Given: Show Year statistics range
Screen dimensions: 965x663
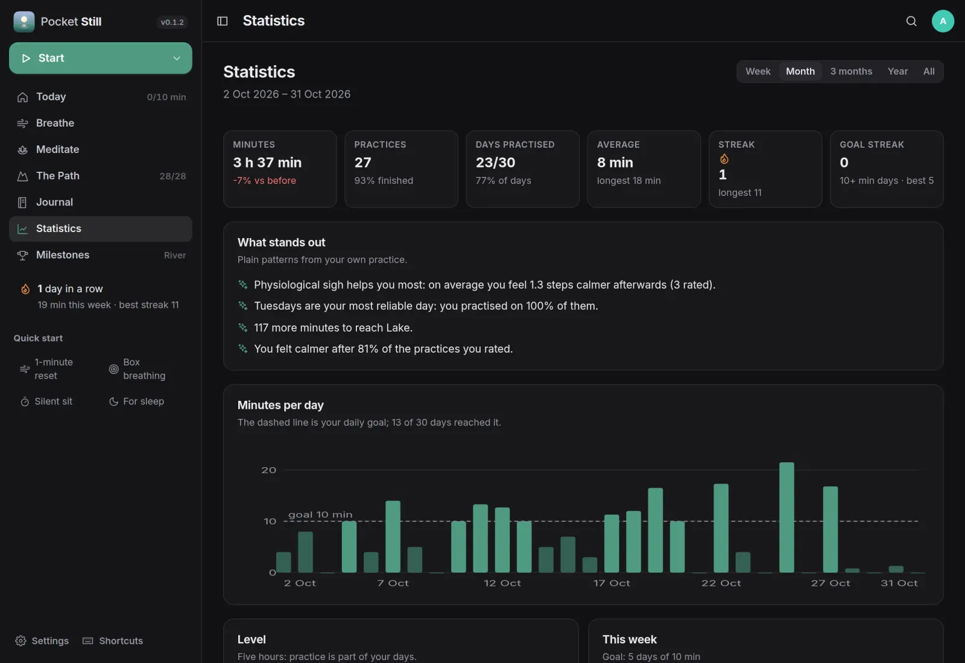Looking at the screenshot, I should click(897, 71).
